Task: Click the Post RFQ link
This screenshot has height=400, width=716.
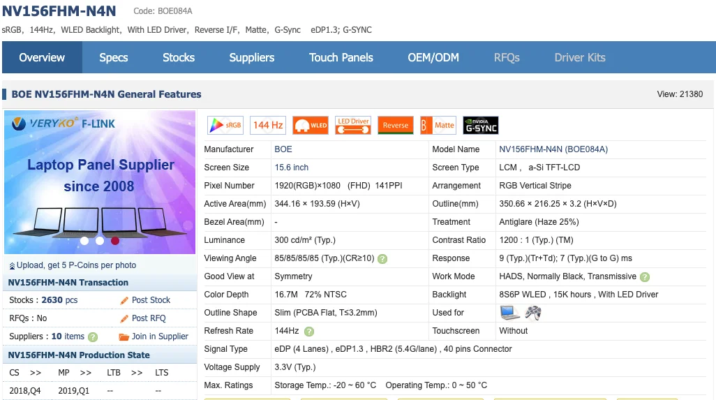Action: point(149,318)
